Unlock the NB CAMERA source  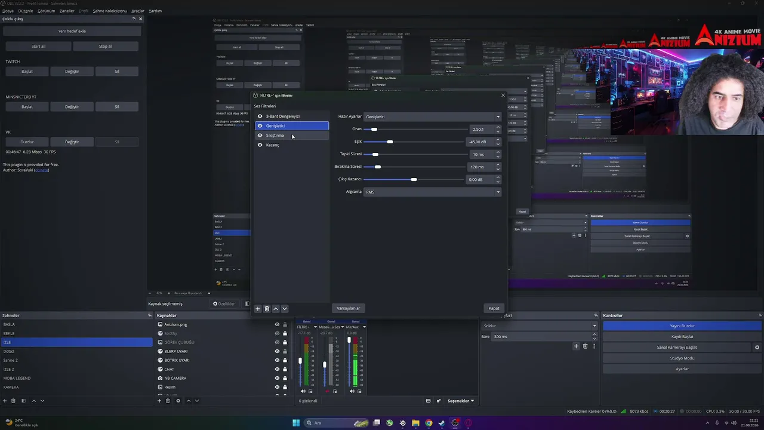pos(285,378)
